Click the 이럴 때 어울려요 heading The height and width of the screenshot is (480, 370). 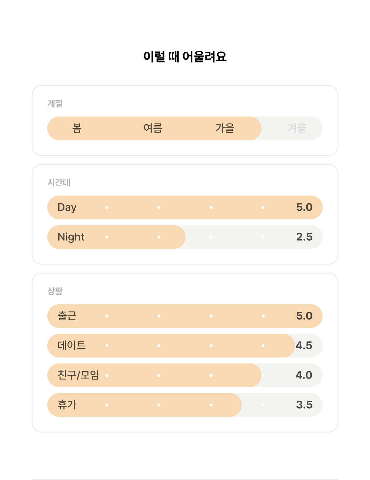(x=185, y=57)
